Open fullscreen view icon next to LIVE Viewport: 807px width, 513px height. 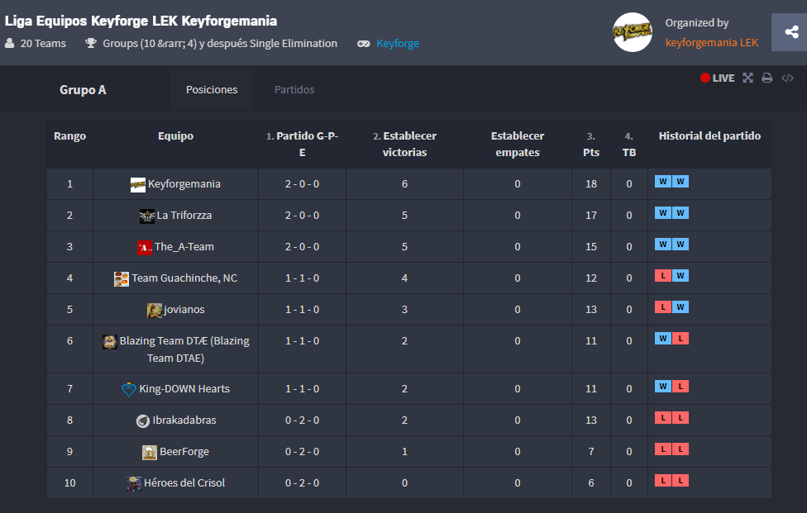(747, 78)
